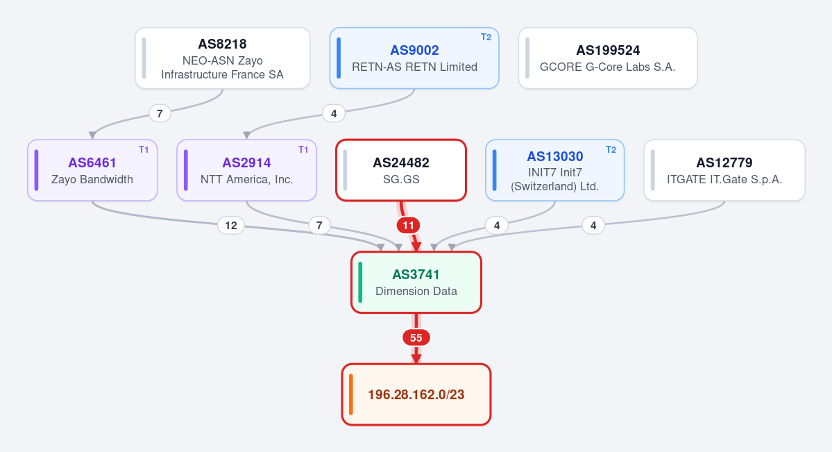Click the T1 tag on AS6461
Screen dimensions: 832x452
144,150
